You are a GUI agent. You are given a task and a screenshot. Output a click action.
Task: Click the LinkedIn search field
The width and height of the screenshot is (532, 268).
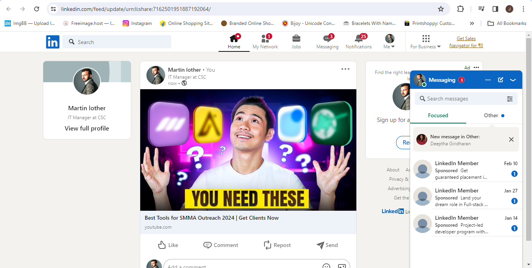(117, 42)
